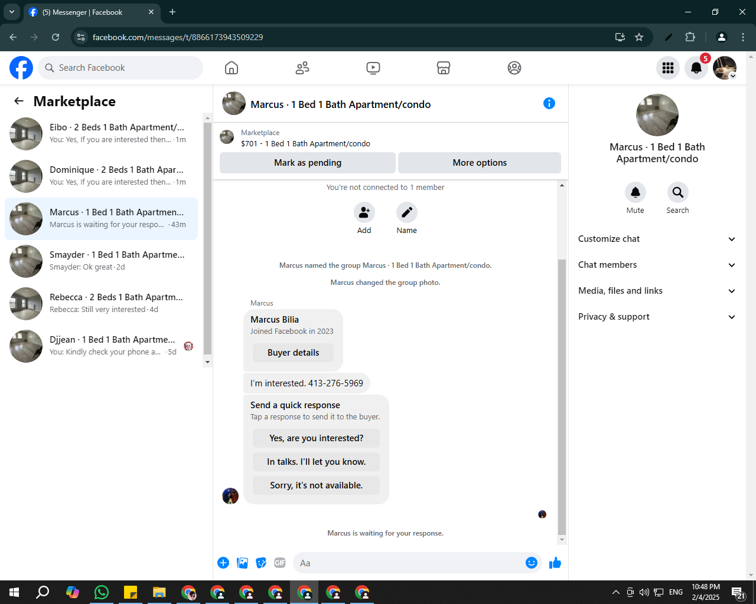Show hidden system tray icons
The width and height of the screenshot is (756, 604).
615,592
